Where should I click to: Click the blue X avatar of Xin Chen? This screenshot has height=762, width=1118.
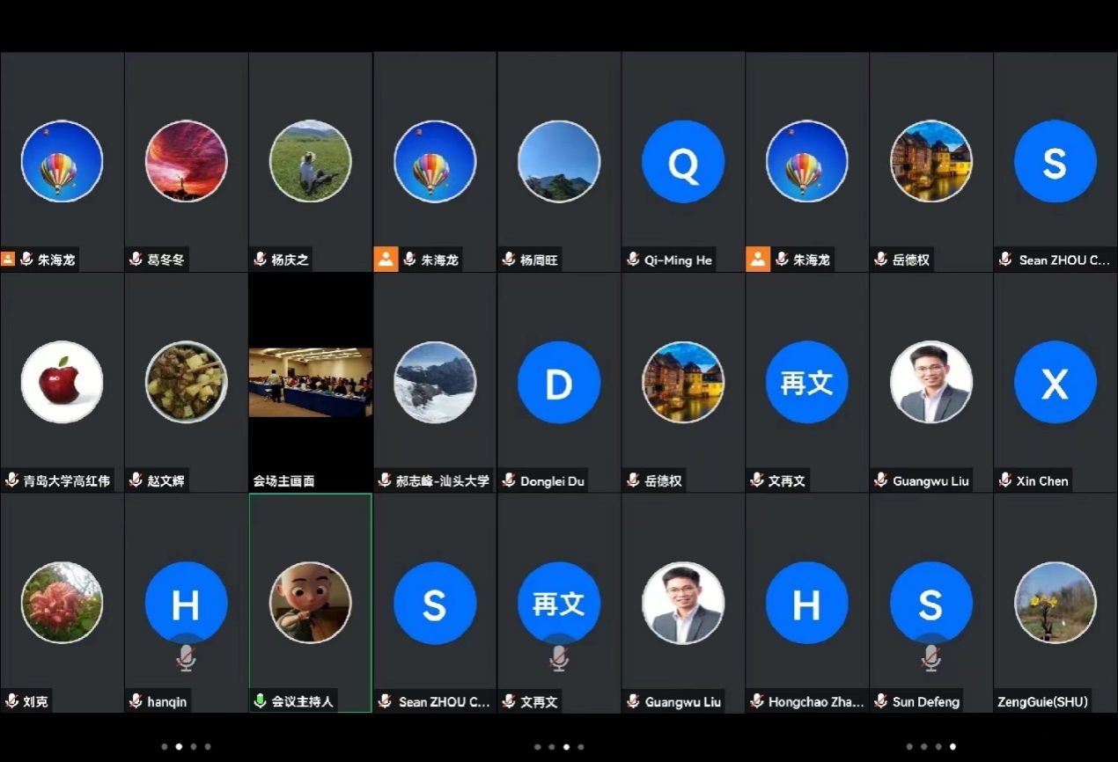click(1055, 383)
